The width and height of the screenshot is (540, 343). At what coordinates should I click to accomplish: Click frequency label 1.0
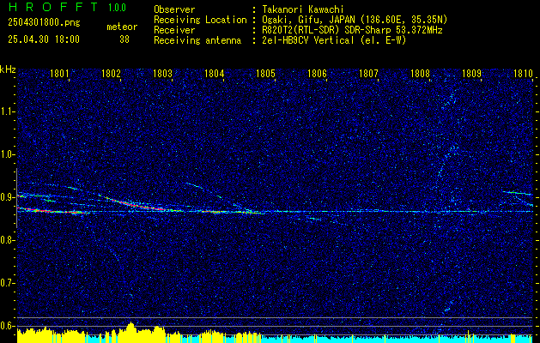point(7,154)
